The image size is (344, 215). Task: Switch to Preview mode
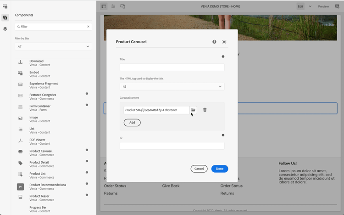point(323,6)
